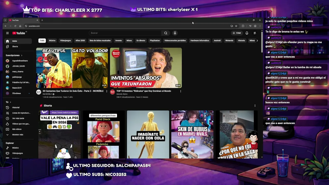Open Vídeos que me gustan
The height and width of the screenshot is (185, 329).
click(x=18, y=124)
